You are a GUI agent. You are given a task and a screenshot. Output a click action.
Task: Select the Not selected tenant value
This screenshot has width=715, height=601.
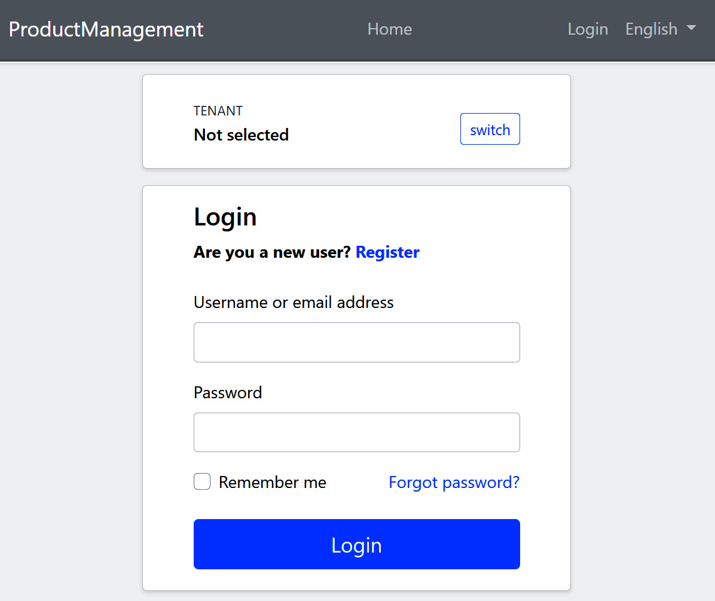point(241,135)
